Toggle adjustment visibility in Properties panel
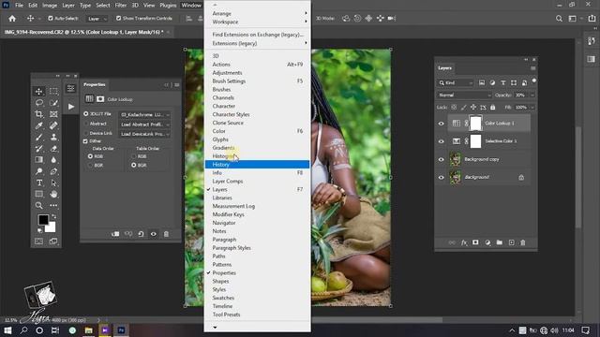 point(154,234)
